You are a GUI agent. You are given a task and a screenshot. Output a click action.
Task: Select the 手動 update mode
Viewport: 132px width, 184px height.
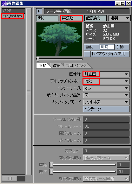coord(122,47)
